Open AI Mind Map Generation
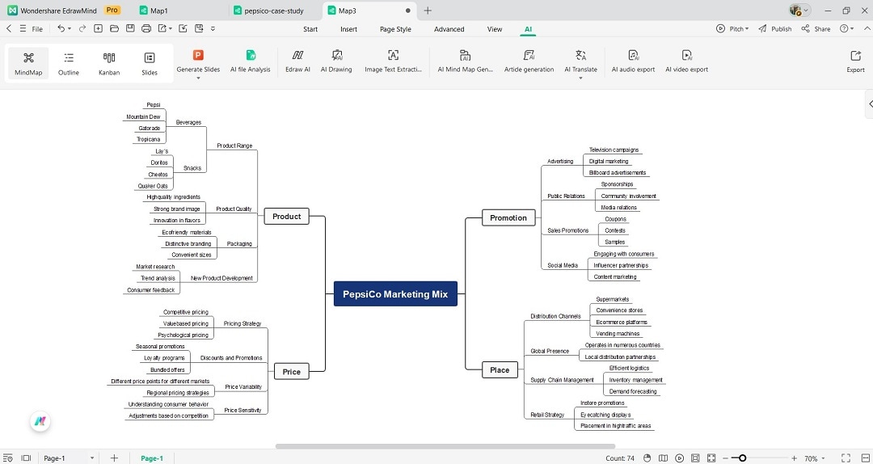The height and width of the screenshot is (464, 873). point(466,61)
